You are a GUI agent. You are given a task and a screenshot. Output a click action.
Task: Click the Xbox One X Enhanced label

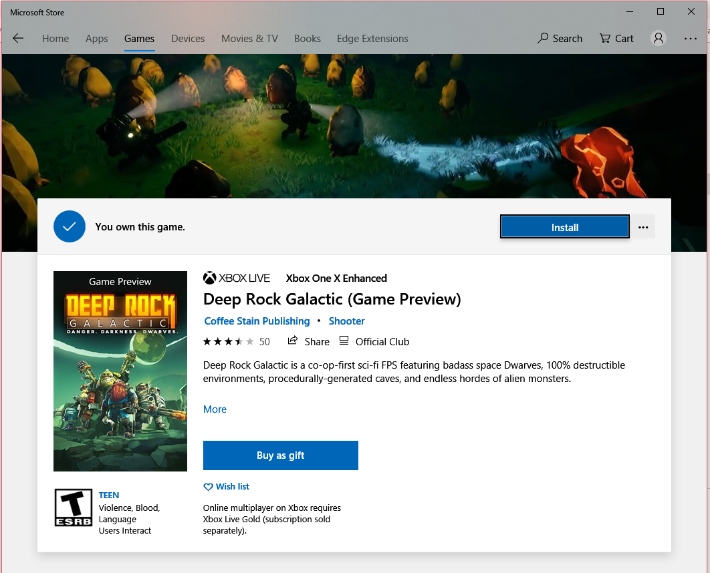tap(336, 278)
